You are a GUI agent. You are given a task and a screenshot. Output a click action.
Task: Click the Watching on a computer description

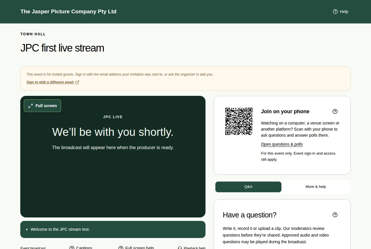coord(300,129)
